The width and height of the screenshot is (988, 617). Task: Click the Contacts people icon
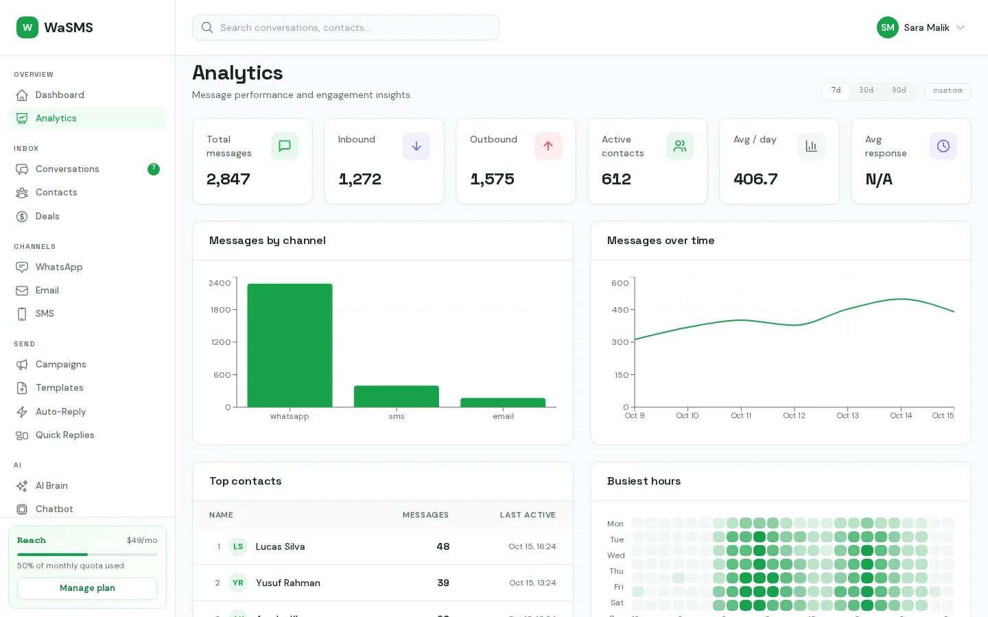pos(22,193)
